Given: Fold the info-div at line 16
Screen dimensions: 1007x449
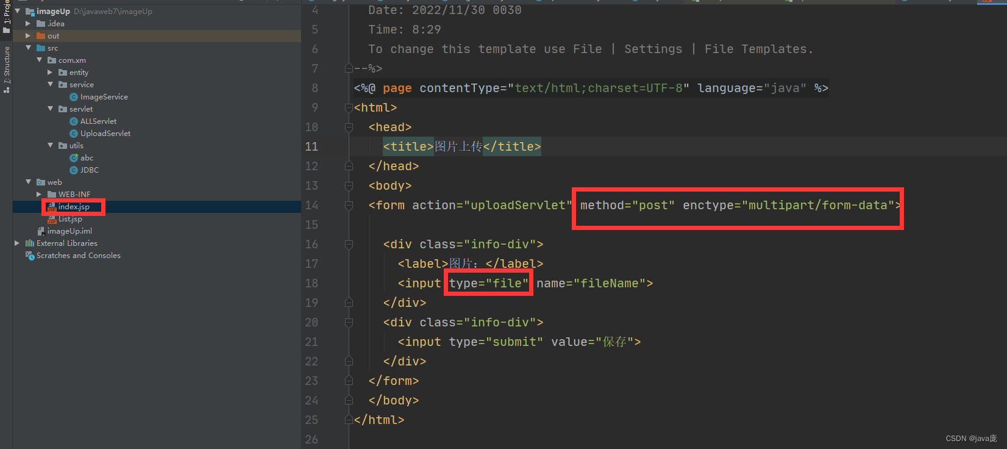Looking at the screenshot, I should (x=349, y=245).
